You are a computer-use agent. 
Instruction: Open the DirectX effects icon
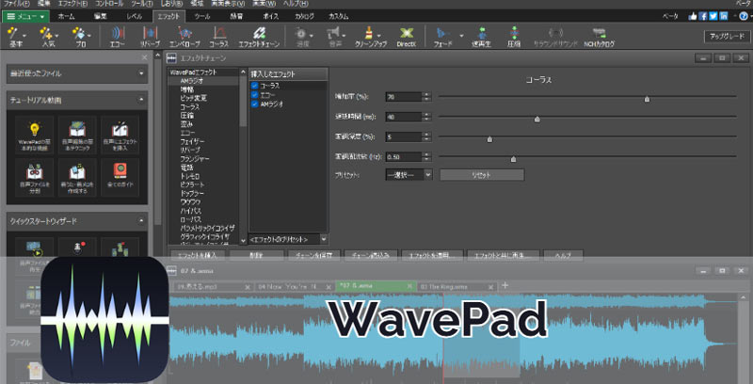point(407,37)
